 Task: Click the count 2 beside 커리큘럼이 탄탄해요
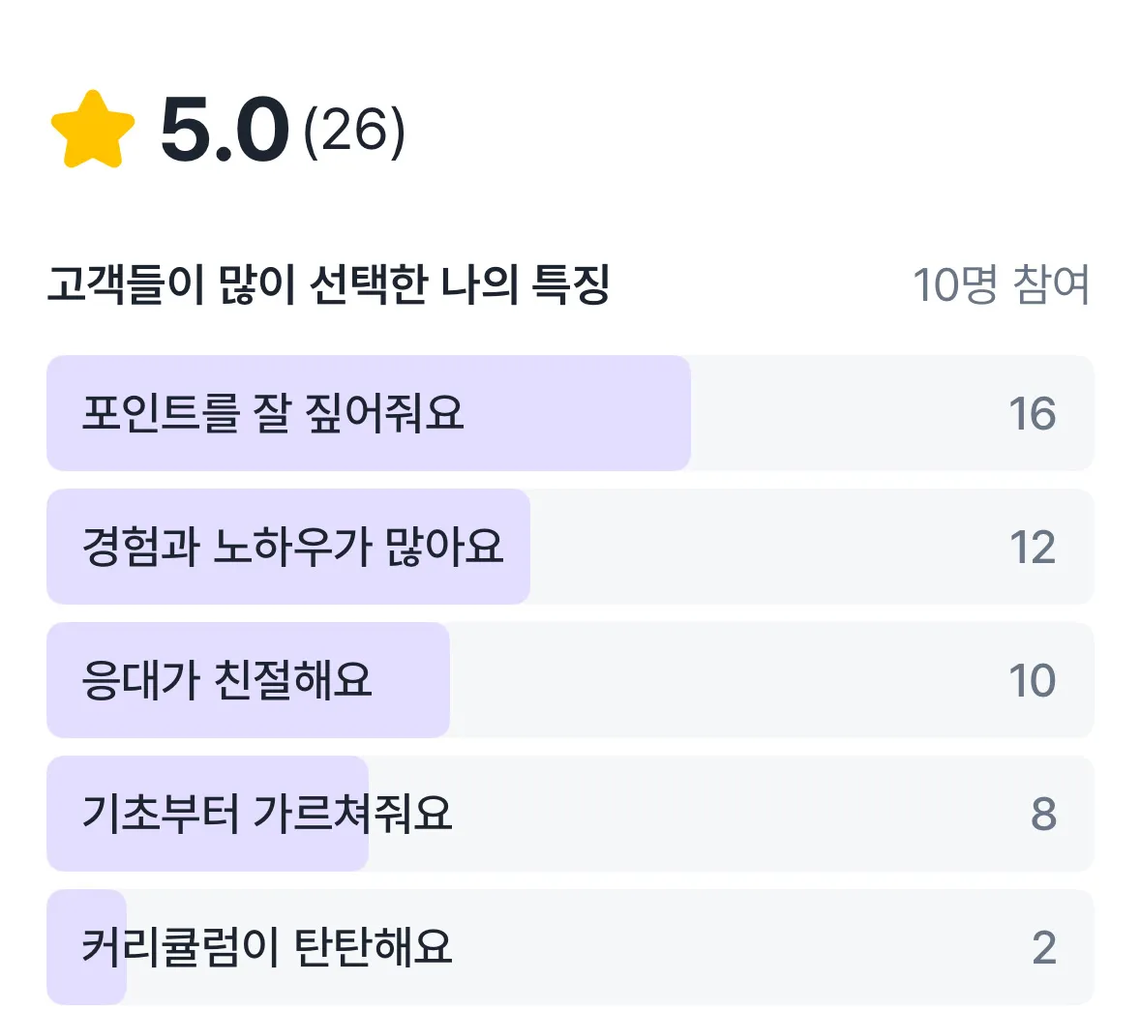(1041, 947)
